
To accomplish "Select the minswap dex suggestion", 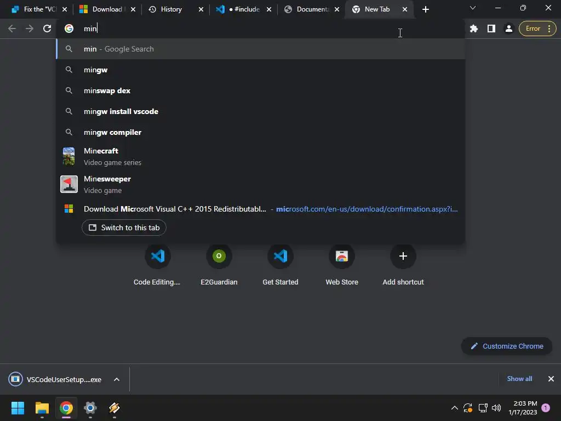I will point(260,90).
